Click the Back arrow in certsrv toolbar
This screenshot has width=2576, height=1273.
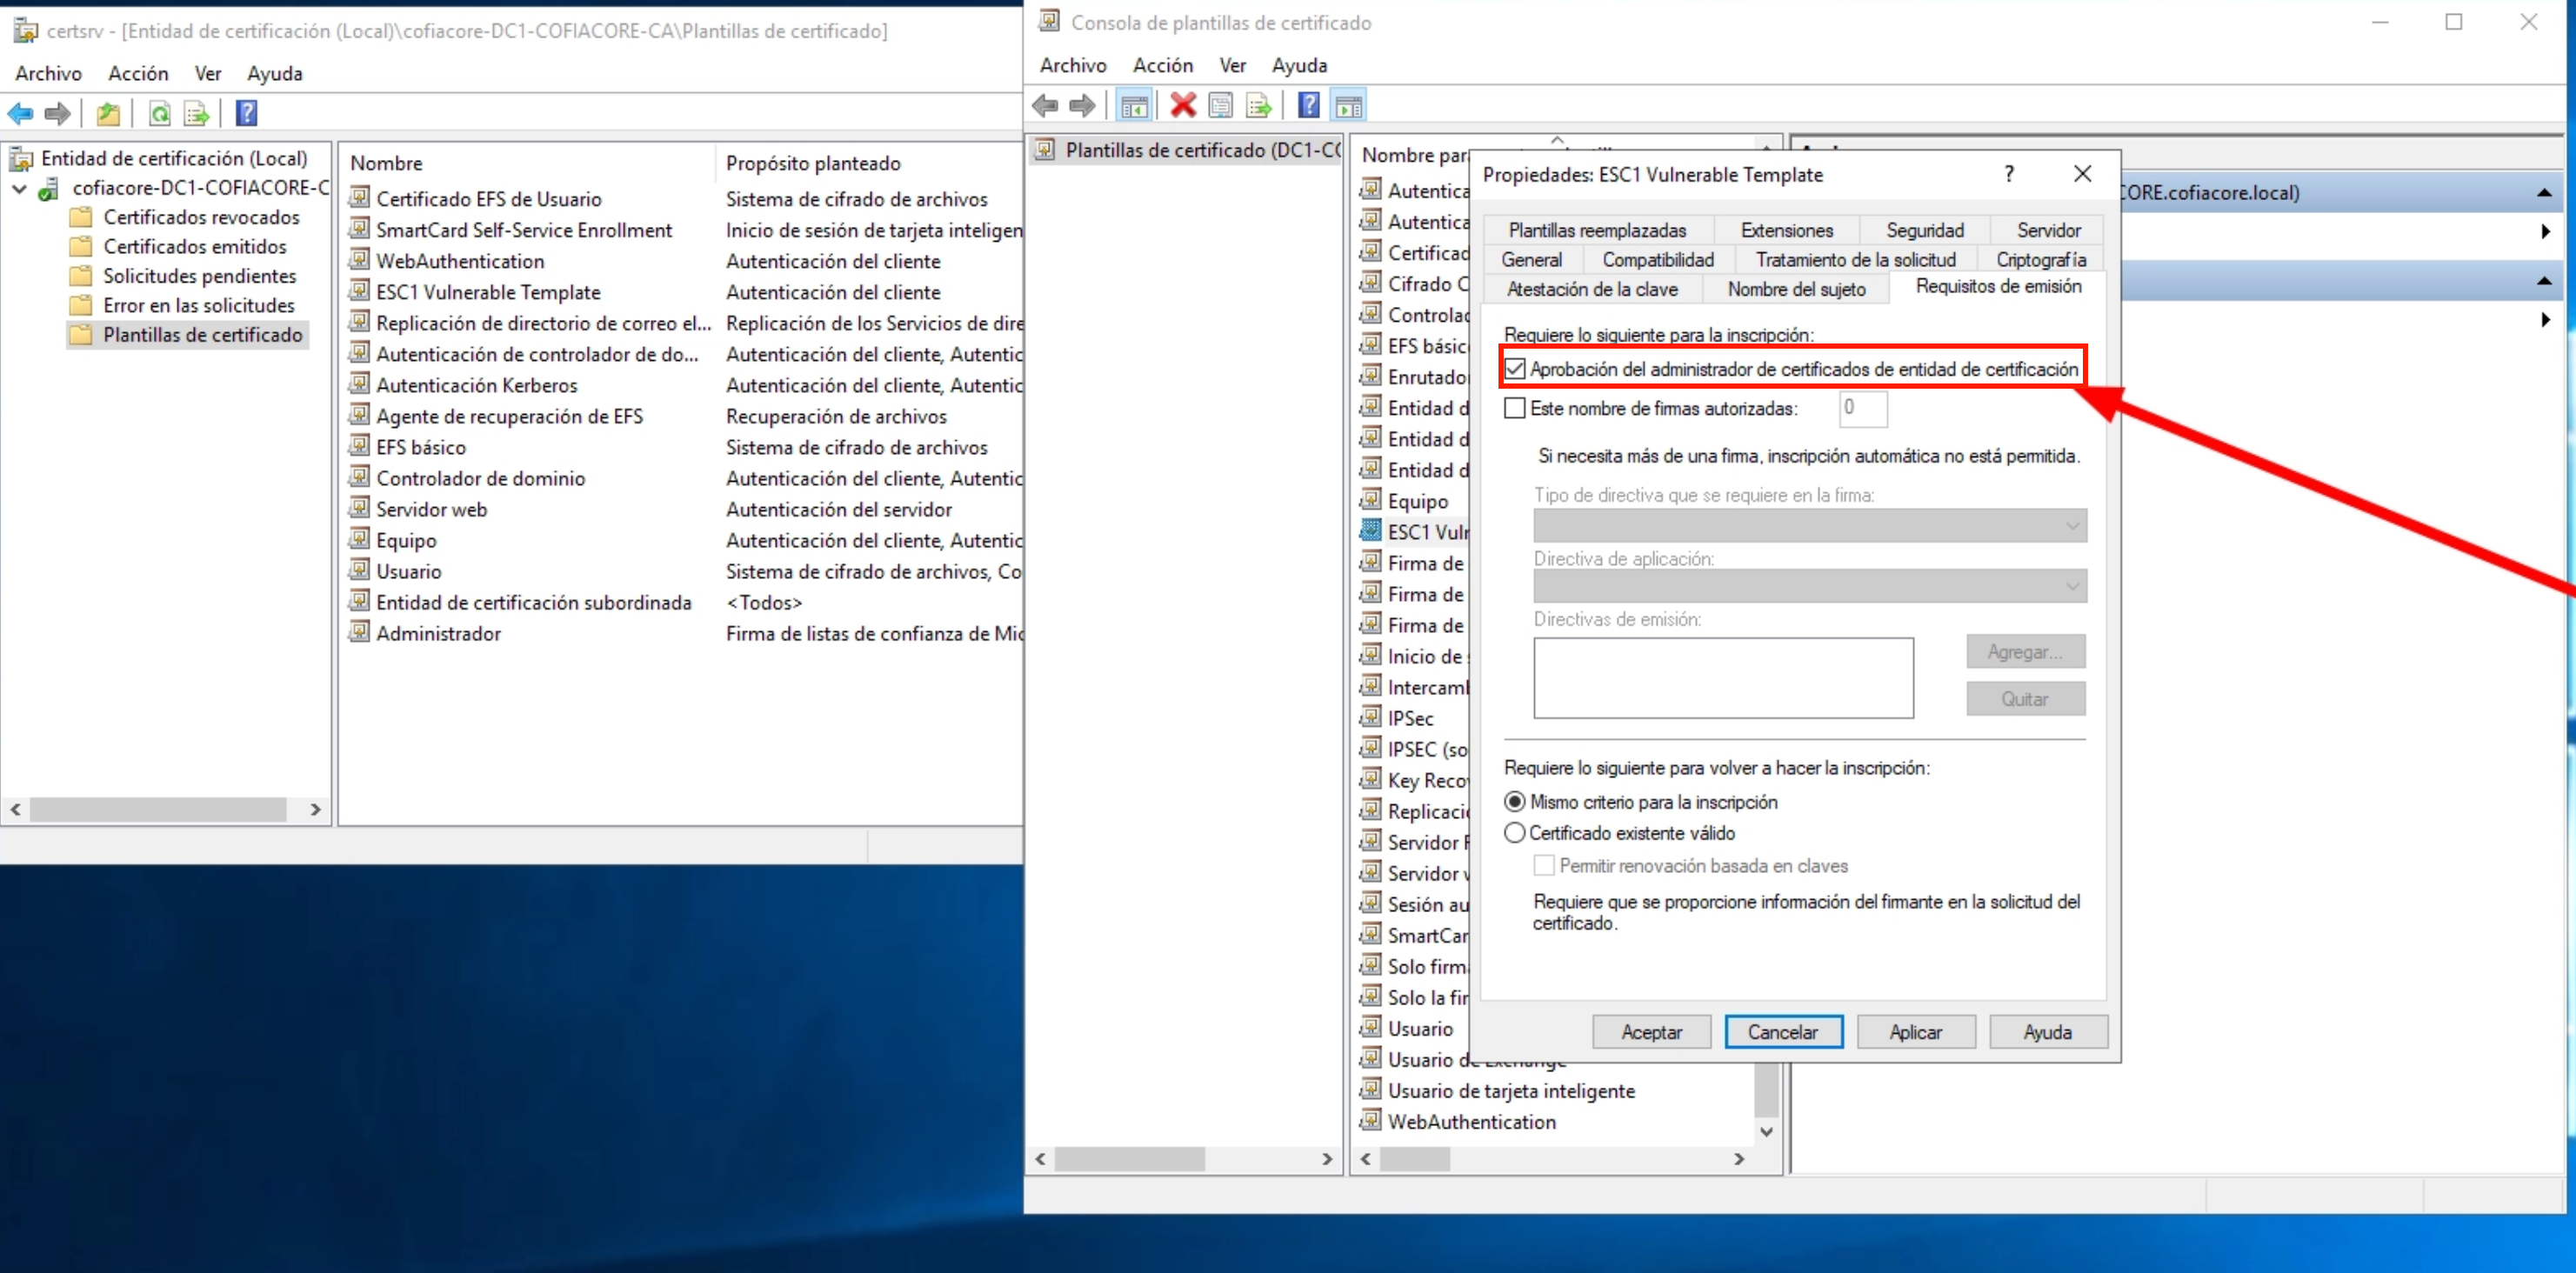20,114
